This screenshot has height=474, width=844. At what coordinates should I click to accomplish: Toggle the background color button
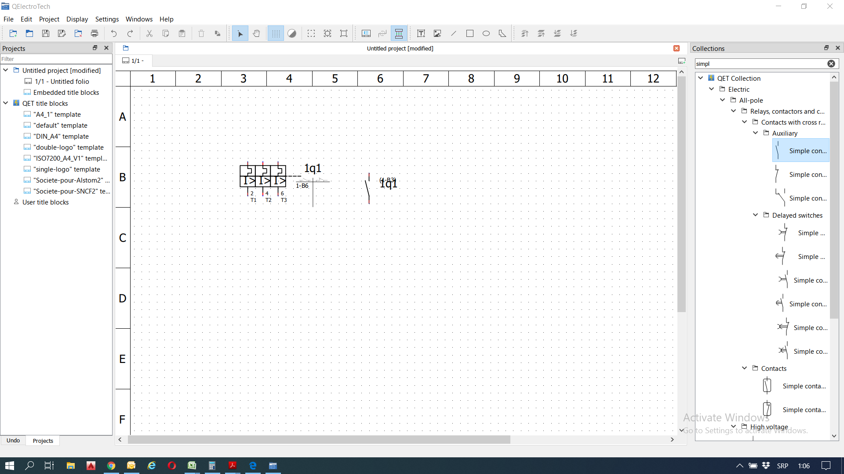(x=292, y=33)
